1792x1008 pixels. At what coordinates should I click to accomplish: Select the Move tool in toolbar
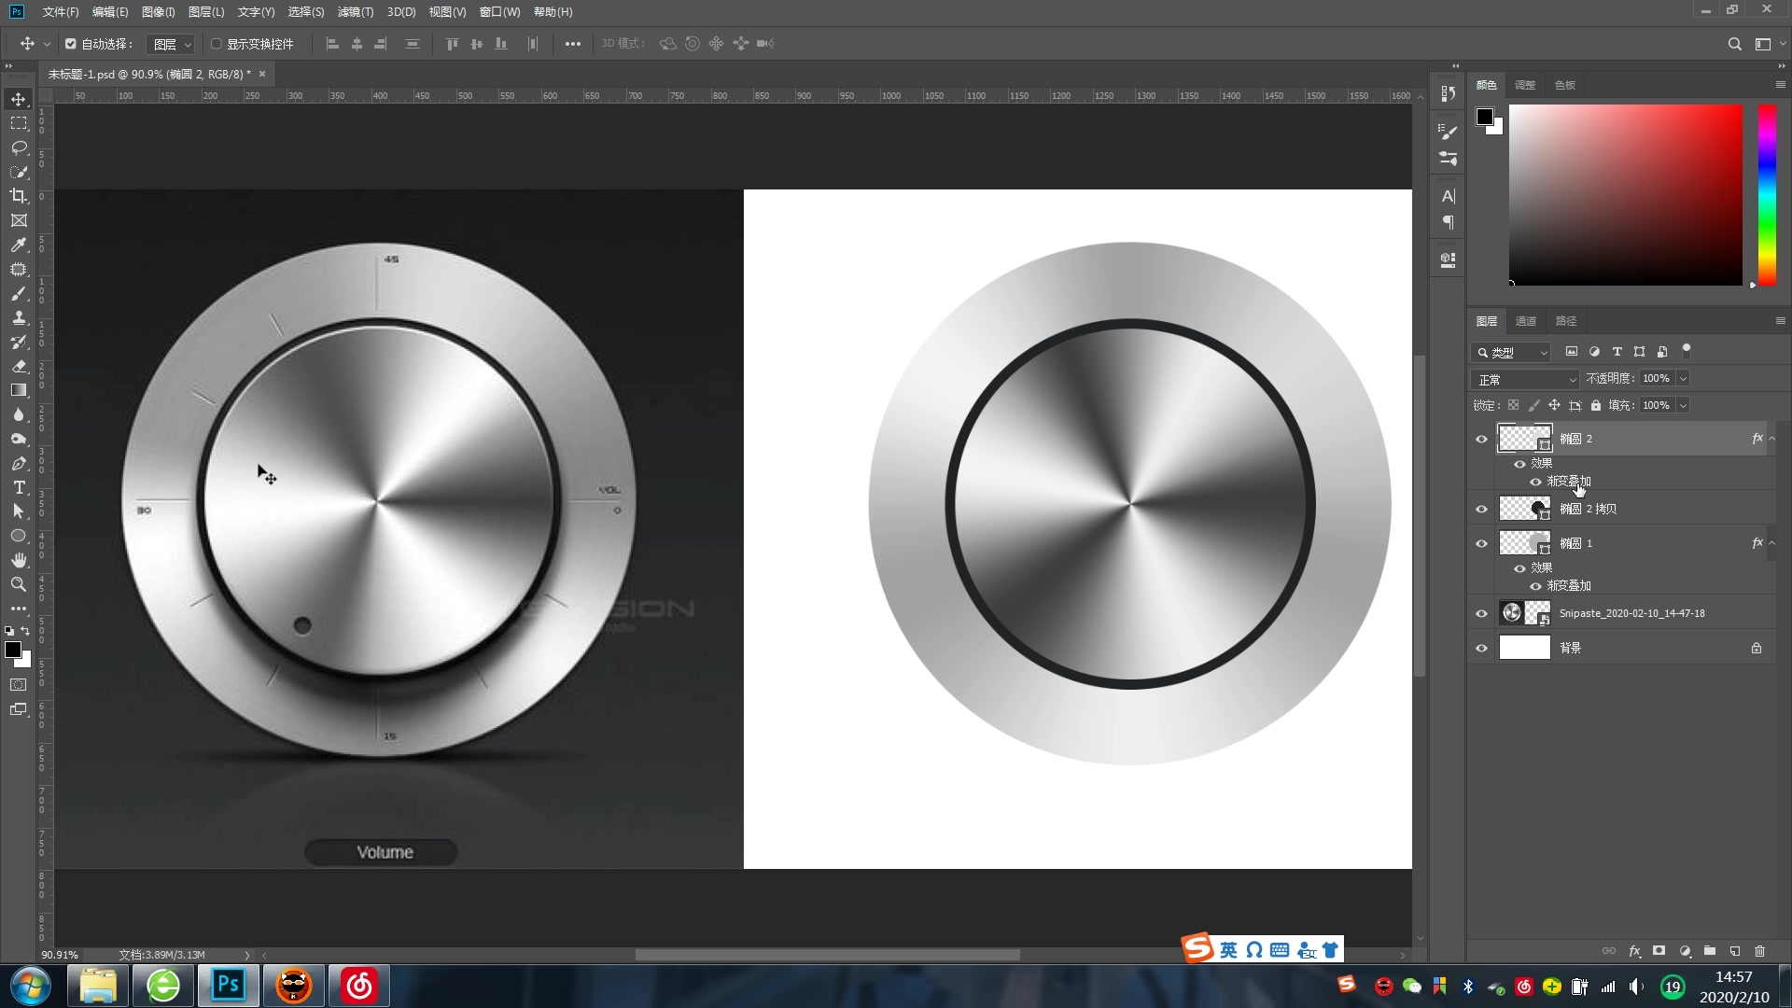[19, 98]
